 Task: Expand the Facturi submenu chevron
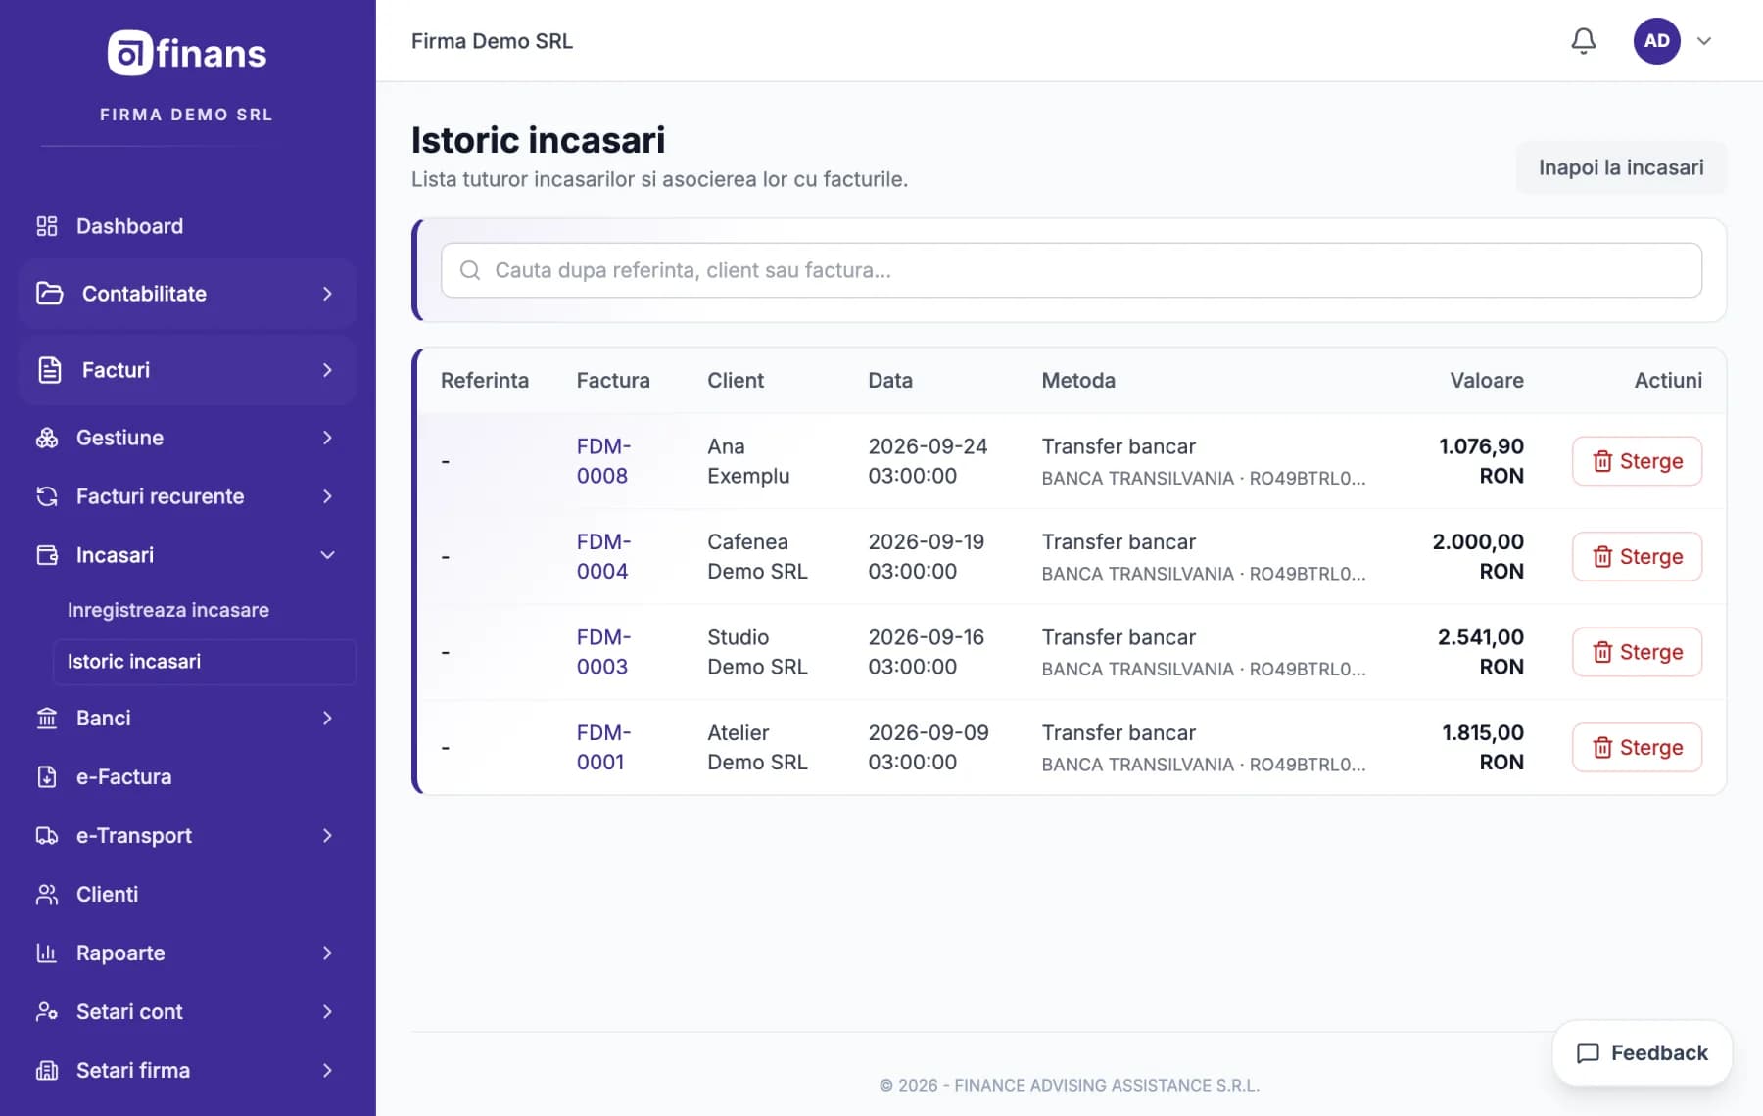(x=327, y=370)
